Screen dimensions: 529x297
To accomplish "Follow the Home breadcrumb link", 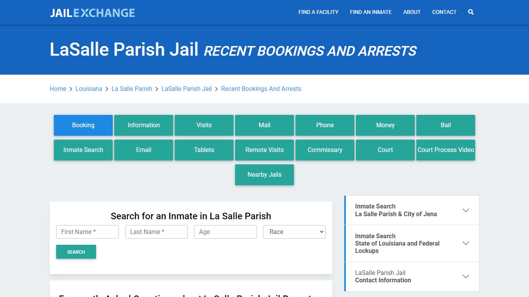I will pos(58,89).
